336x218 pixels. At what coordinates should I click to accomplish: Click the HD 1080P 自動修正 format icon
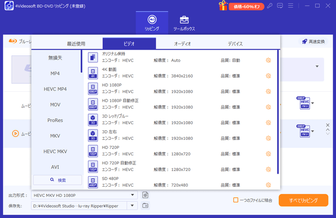point(93,104)
